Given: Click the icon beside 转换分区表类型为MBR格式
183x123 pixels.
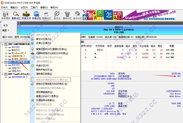Looking at the screenshot, I should [33, 84].
